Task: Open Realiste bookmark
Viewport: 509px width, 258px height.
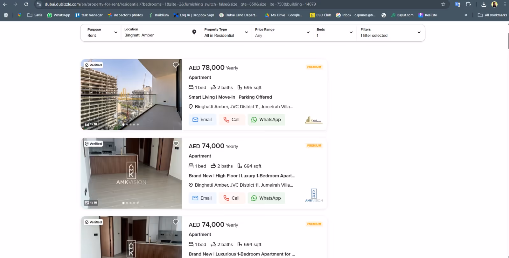Action: (x=428, y=15)
